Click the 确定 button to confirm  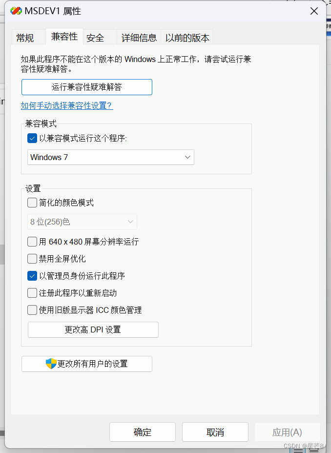(x=142, y=432)
